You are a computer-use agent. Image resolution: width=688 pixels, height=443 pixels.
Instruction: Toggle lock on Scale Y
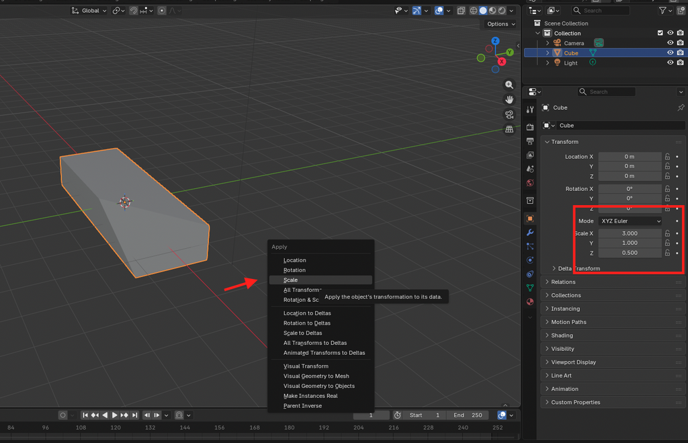coord(667,243)
